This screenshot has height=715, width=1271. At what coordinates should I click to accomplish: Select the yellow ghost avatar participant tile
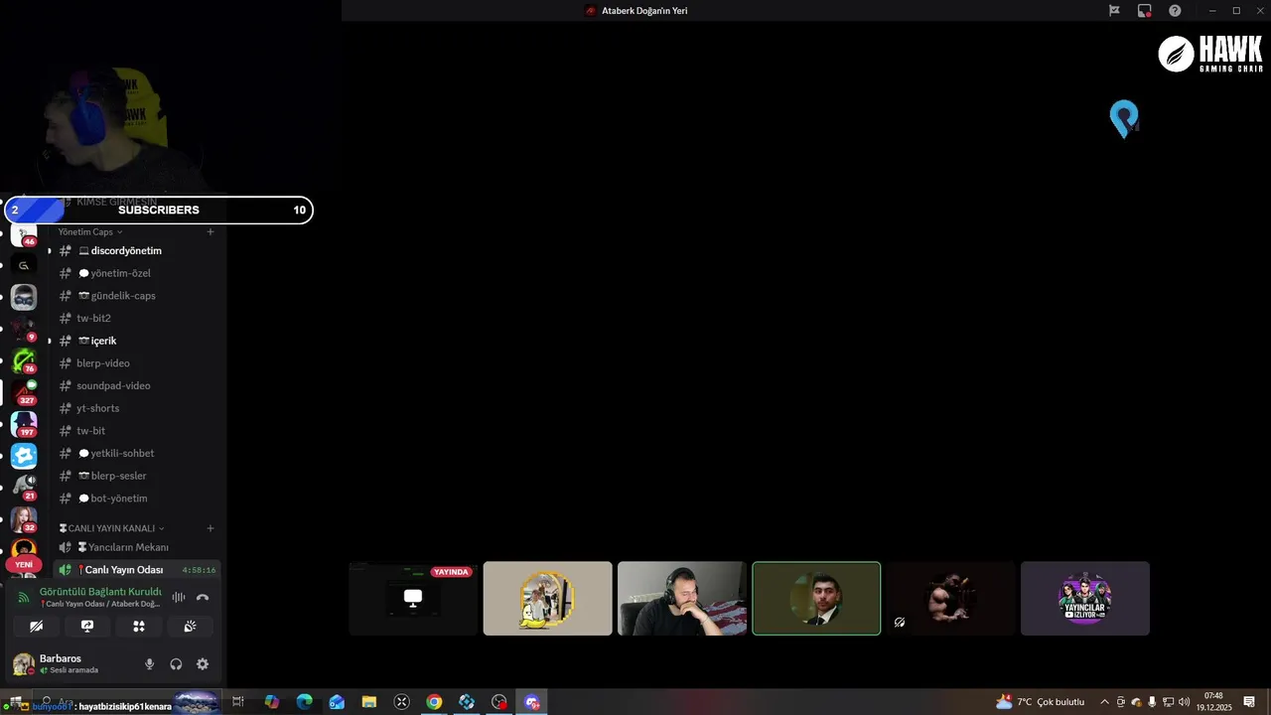click(548, 599)
